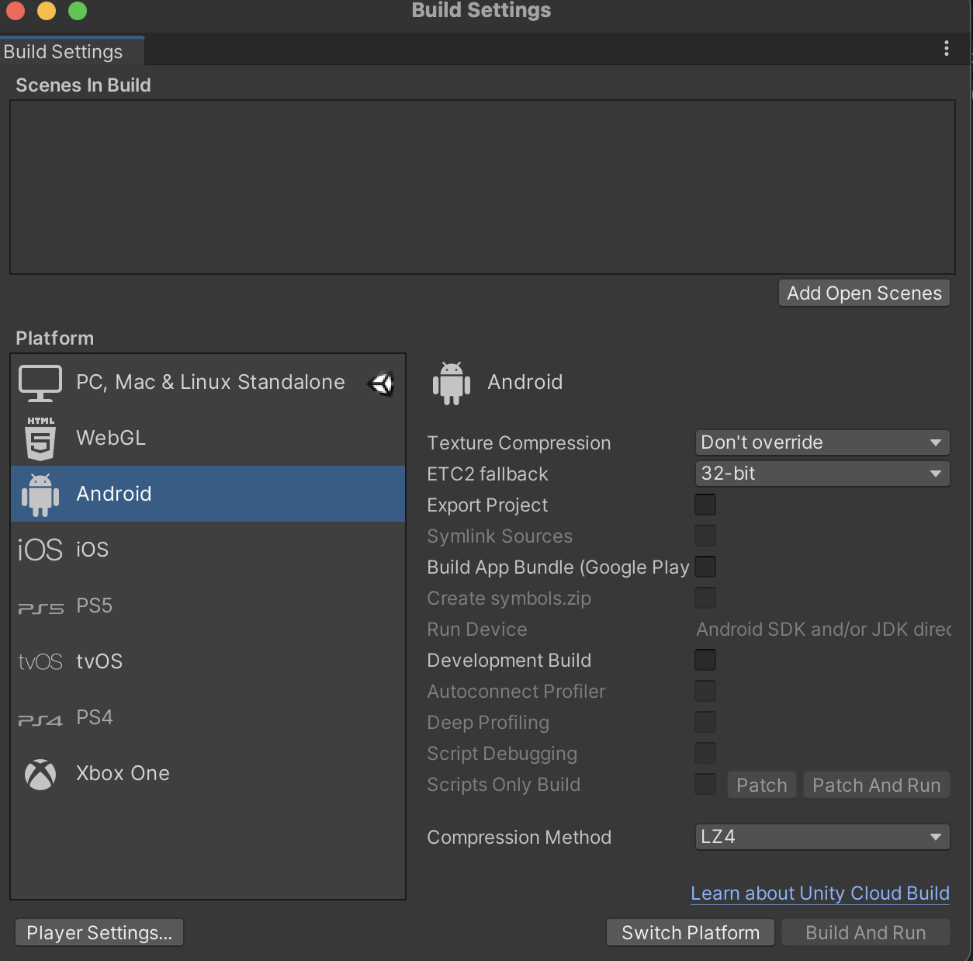The height and width of the screenshot is (961, 973).
Task: Toggle the Deep Profiling checkbox
Action: [705, 722]
